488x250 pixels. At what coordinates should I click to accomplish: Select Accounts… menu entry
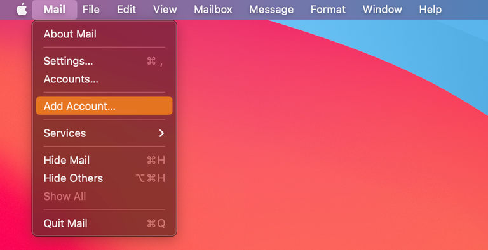click(104, 79)
